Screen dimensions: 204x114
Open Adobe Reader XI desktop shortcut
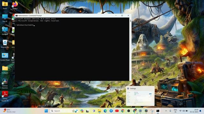(5, 96)
